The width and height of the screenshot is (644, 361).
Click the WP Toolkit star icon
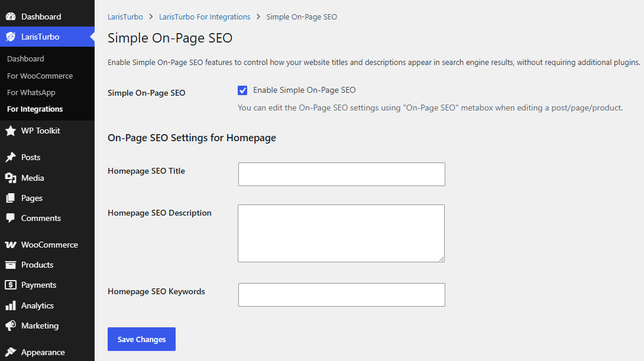coord(11,131)
